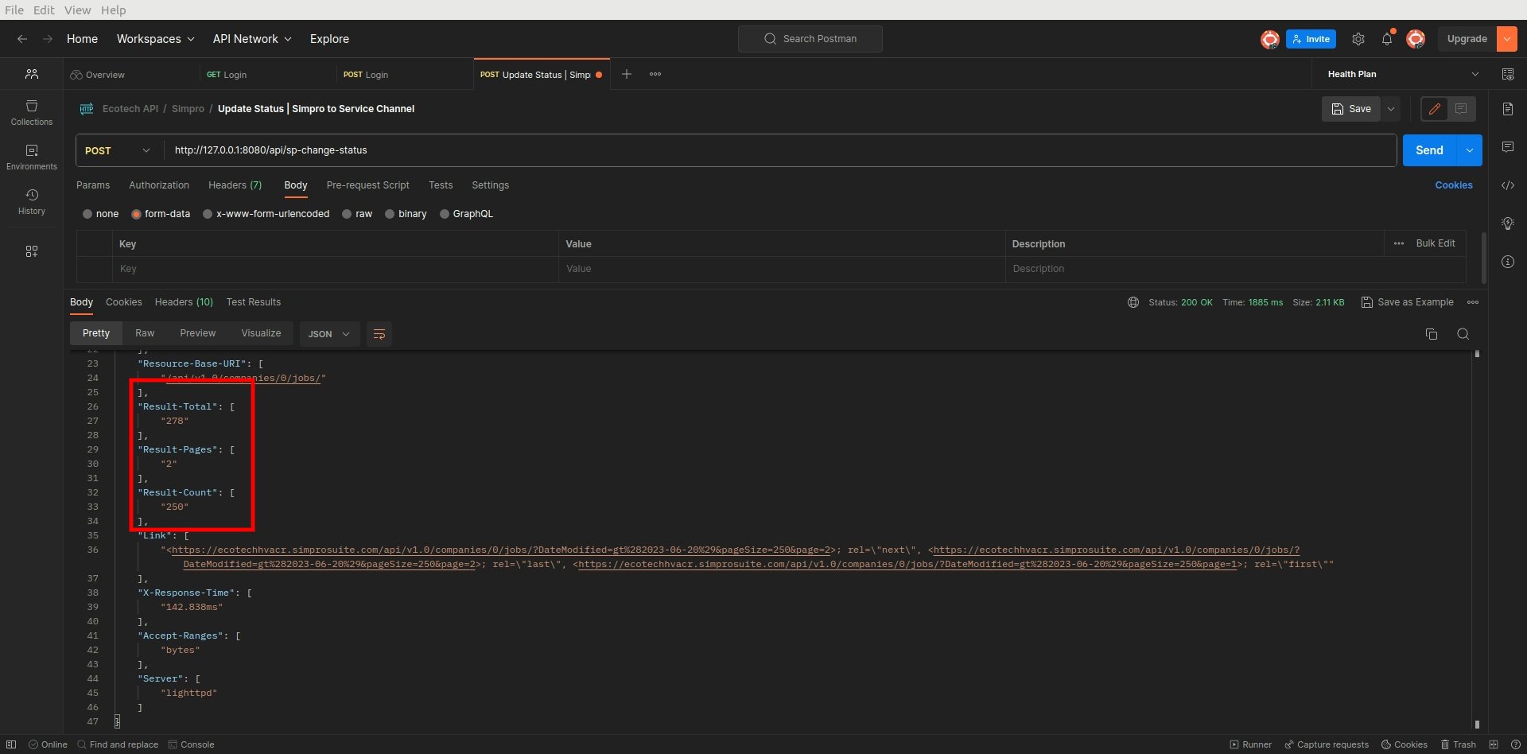
Task: Open the Health Plan environment selector
Action: coord(1404,74)
